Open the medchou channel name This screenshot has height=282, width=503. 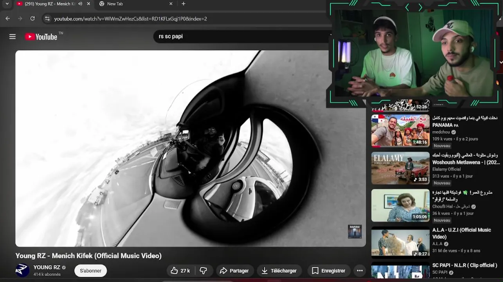tap(441, 132)
